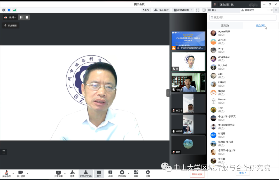
Task: Open 设置 settings gear
Action: click(148, 174)
